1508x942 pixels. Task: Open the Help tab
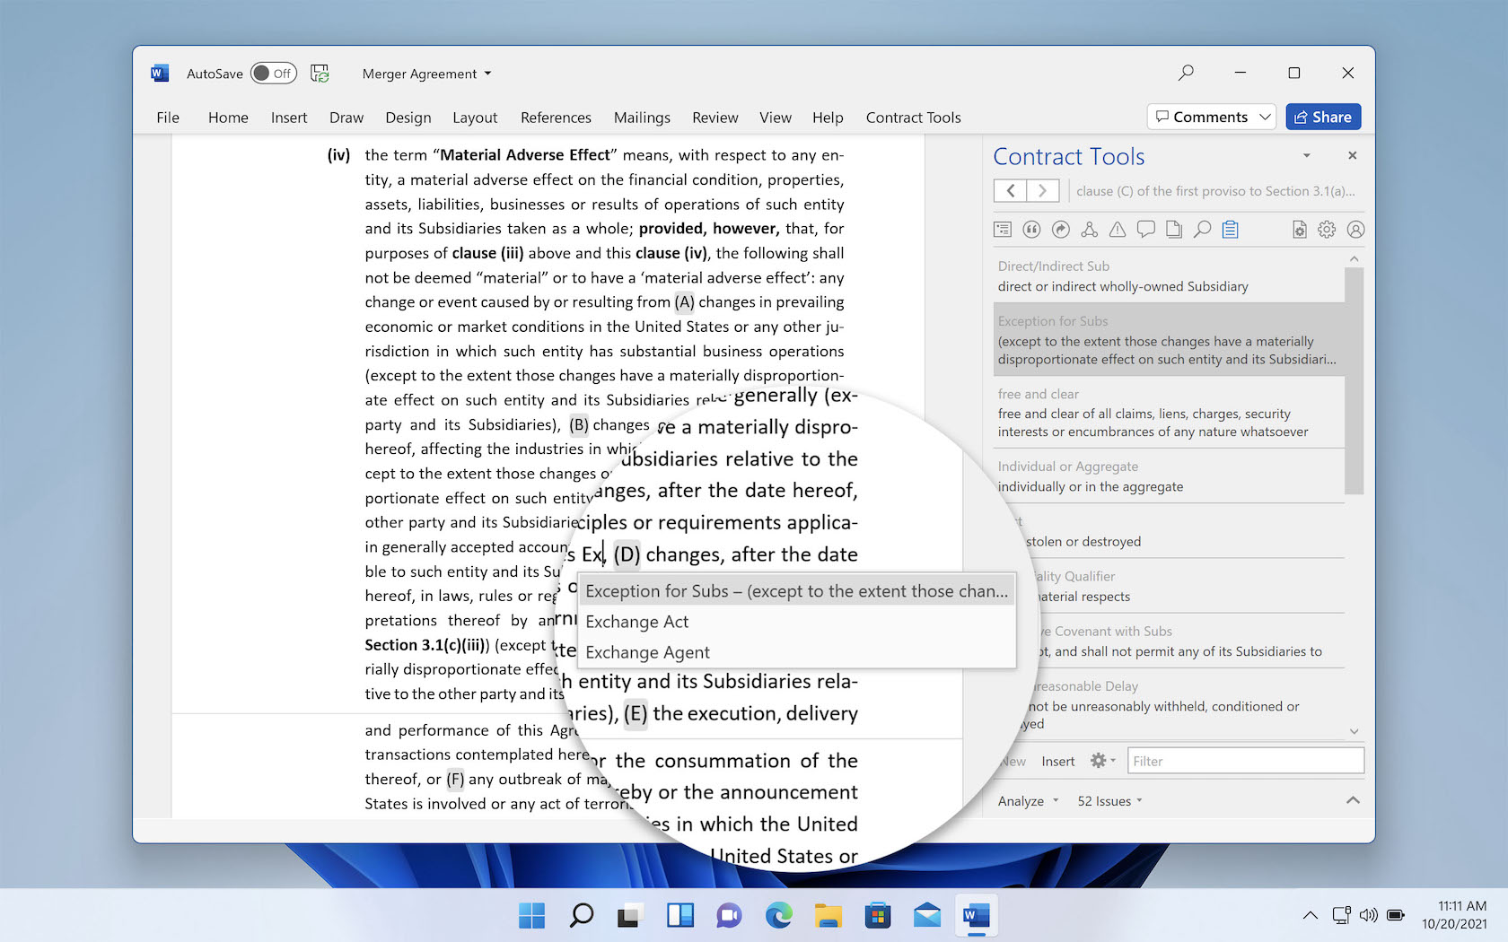pyautogui.click(x=828, y=118)
